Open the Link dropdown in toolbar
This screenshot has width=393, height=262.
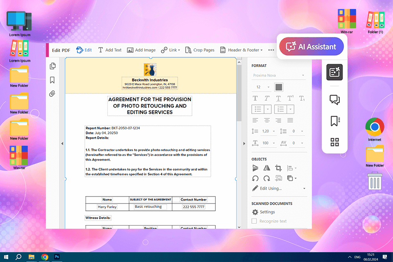point(170,50)
